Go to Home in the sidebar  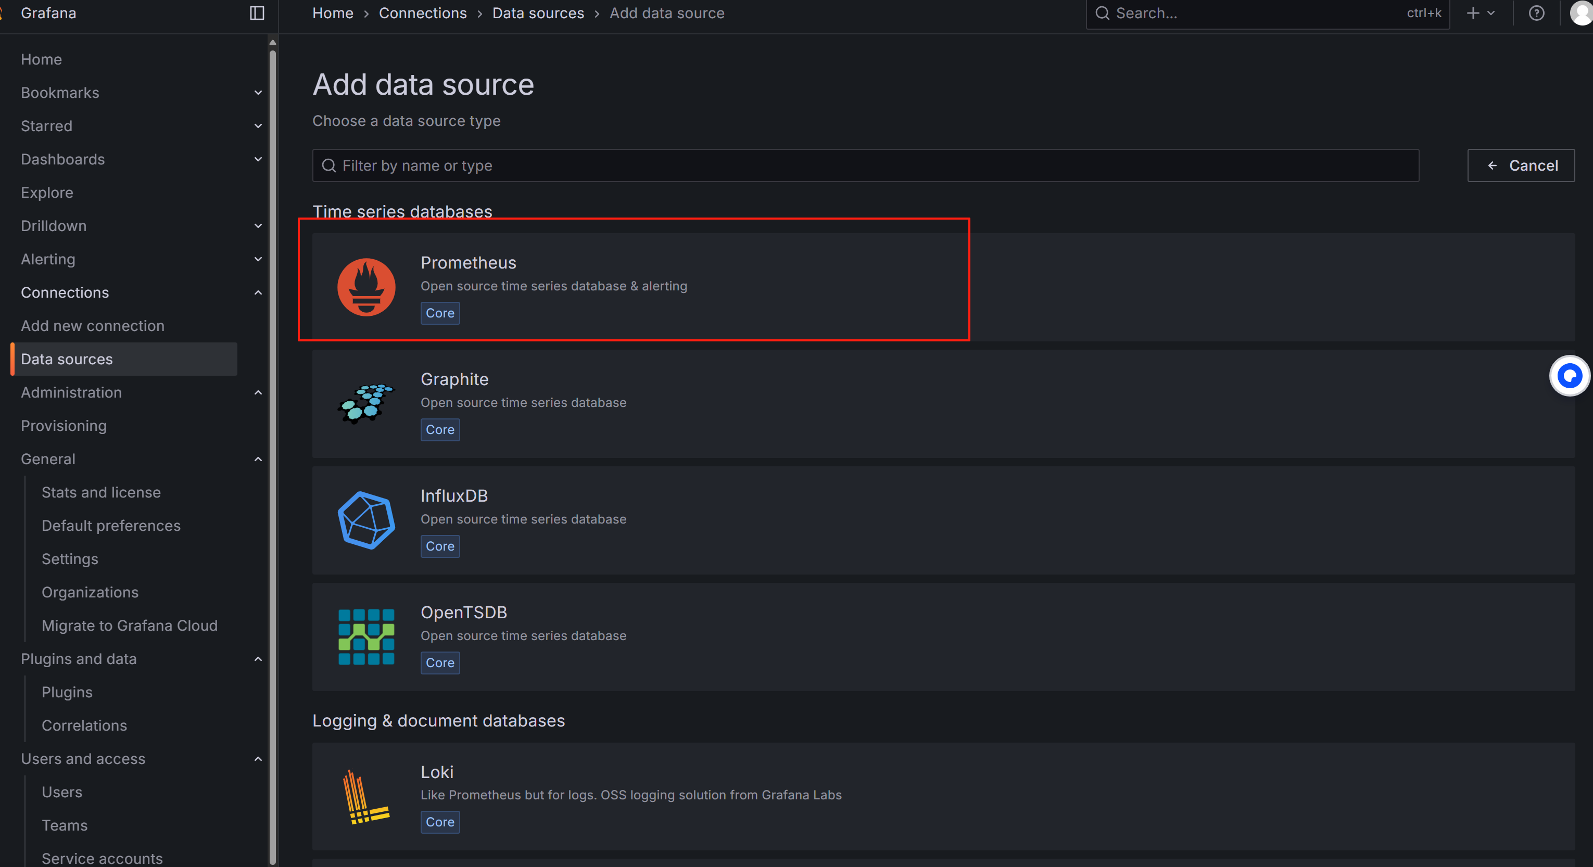42,59
